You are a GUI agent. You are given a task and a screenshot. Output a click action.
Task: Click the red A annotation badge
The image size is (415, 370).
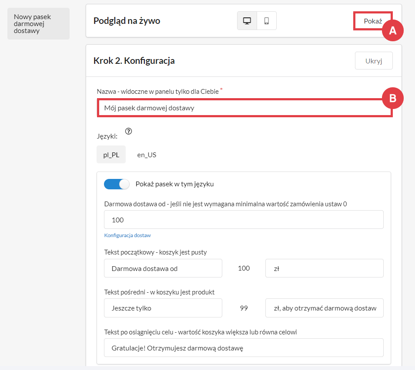393,31
